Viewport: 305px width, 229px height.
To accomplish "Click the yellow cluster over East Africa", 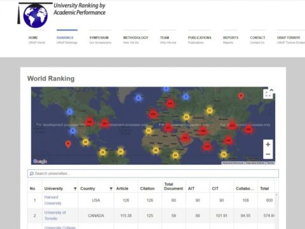I will pos(175,155).
